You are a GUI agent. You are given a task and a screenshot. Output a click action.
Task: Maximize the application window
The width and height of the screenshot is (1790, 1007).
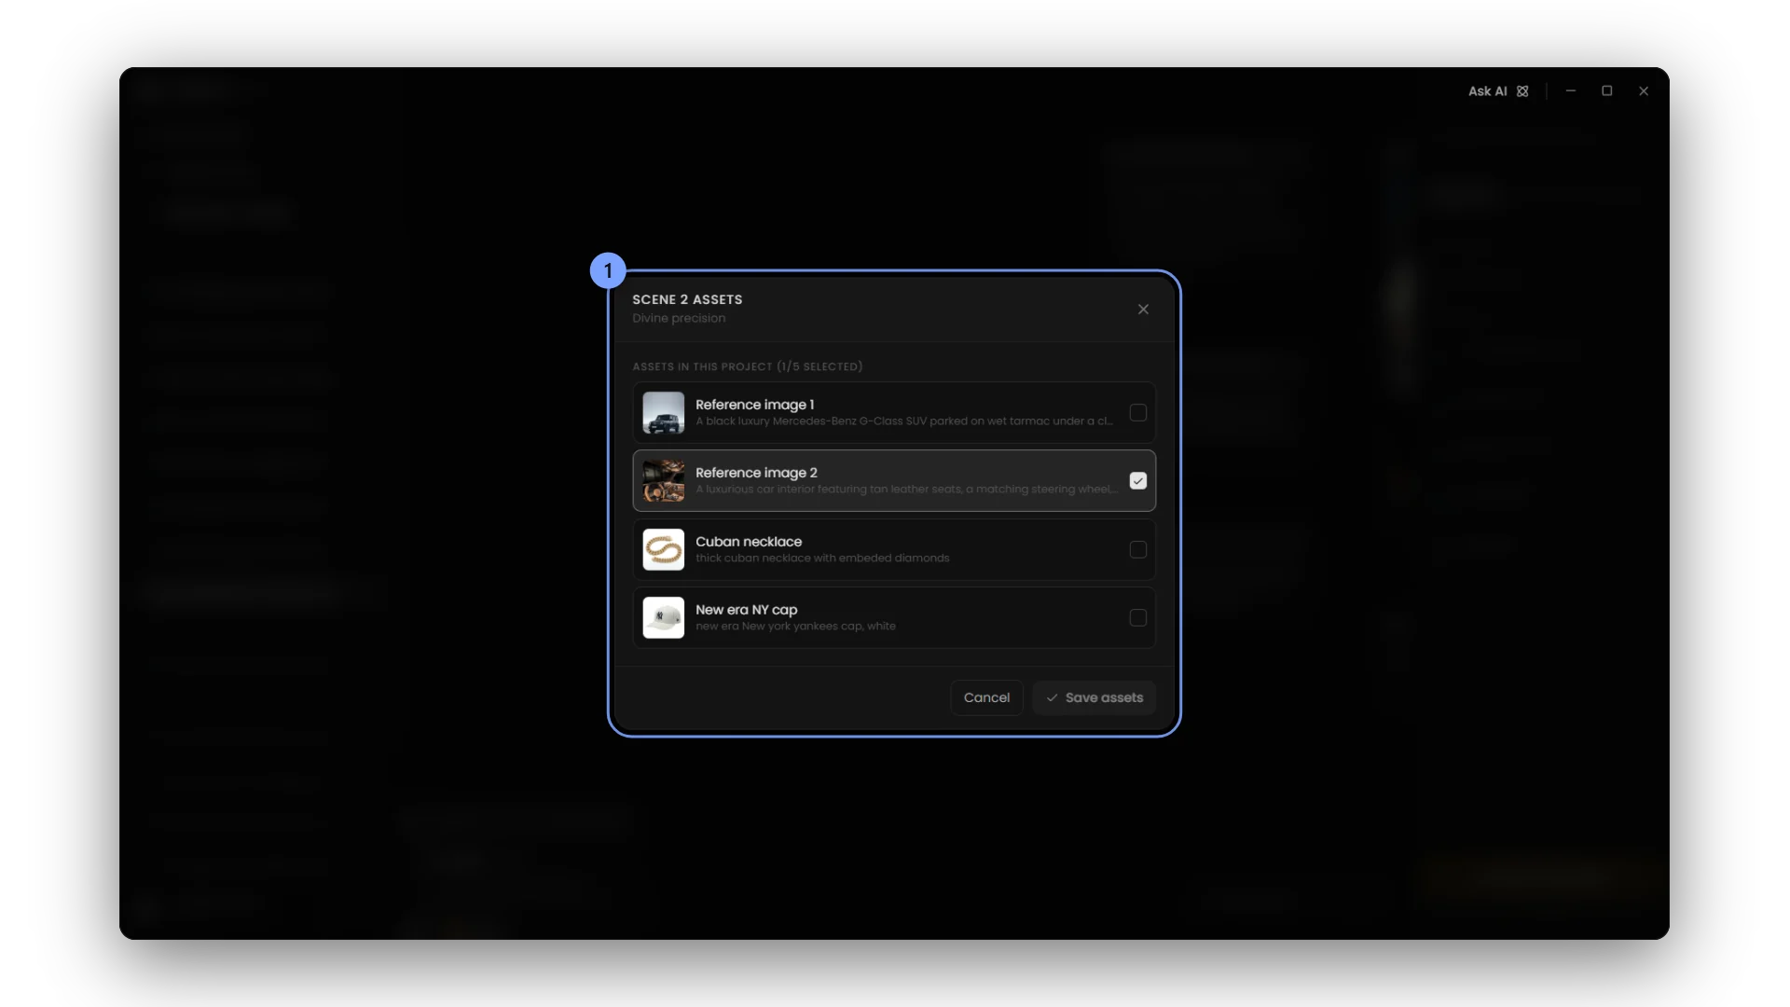[x=1607, y=91]
